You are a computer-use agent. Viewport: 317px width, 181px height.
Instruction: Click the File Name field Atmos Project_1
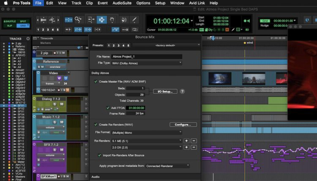tap(146, 56)
